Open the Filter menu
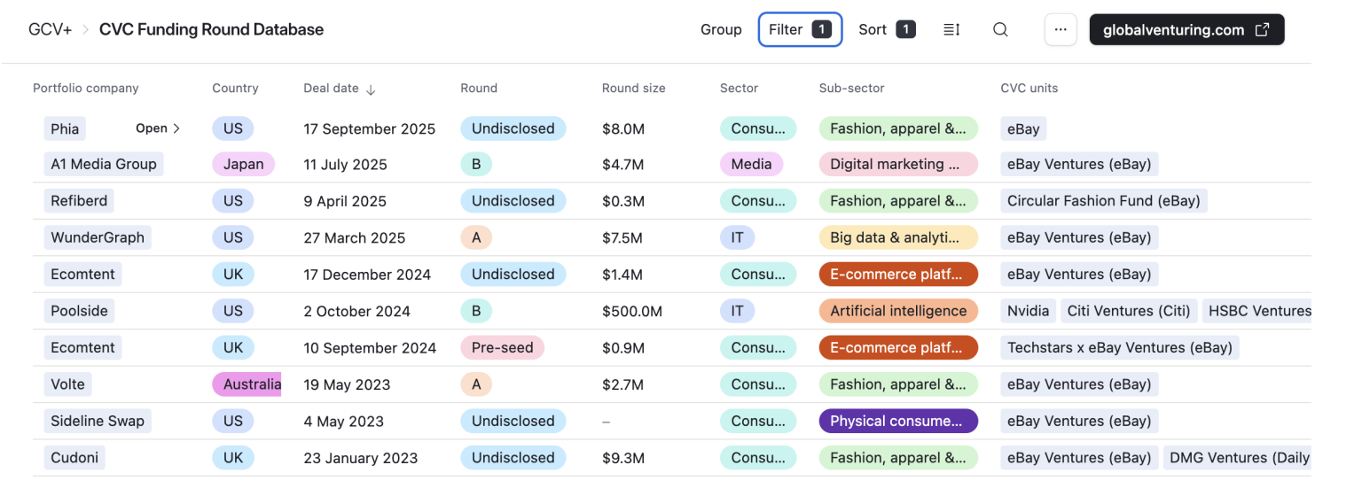The height and width of the screenshot is (496, 1362). pyautogui.click(x=799, y=29)
